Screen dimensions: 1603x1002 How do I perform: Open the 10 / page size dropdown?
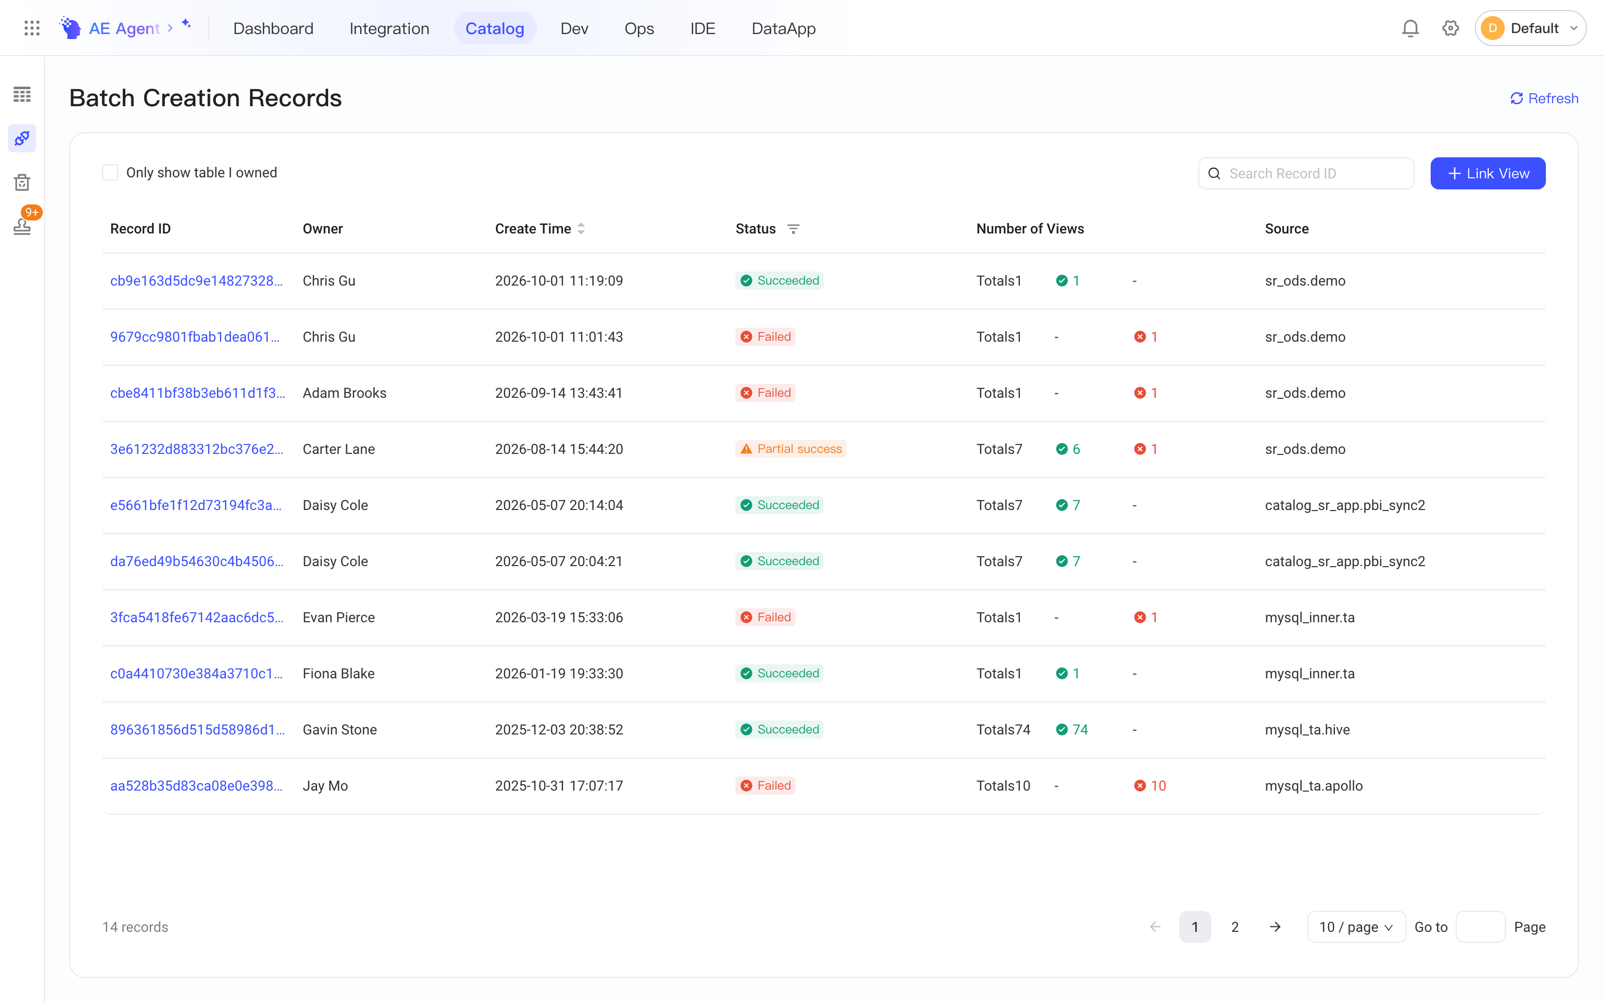coord(1356,926)
